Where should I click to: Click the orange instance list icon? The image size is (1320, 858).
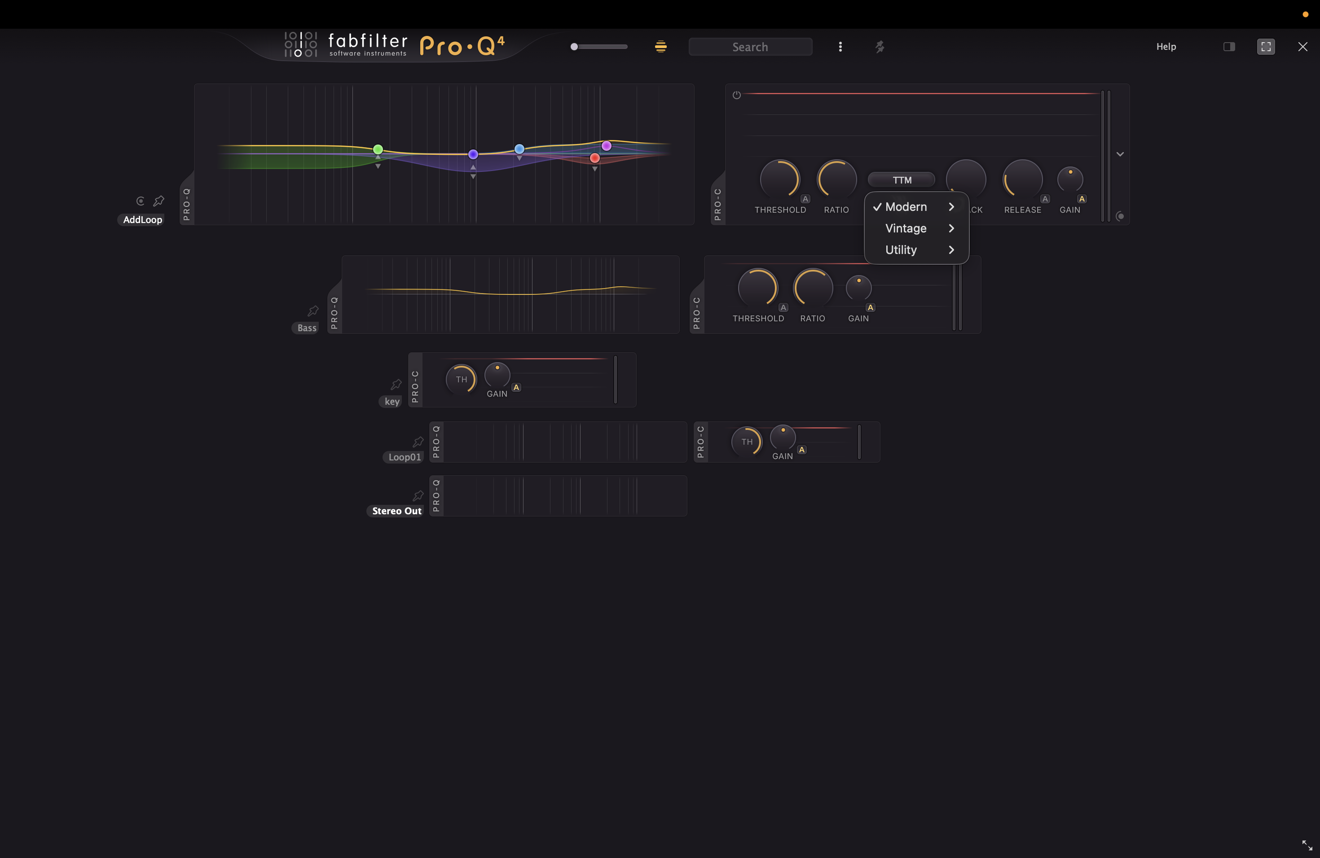point(660,47)
